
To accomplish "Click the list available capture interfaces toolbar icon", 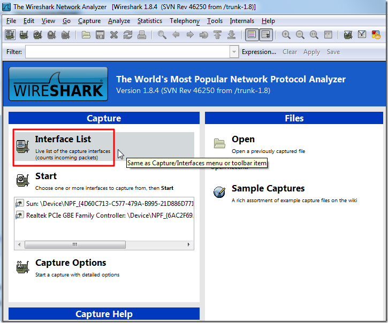I will click(x=10, y=35).
